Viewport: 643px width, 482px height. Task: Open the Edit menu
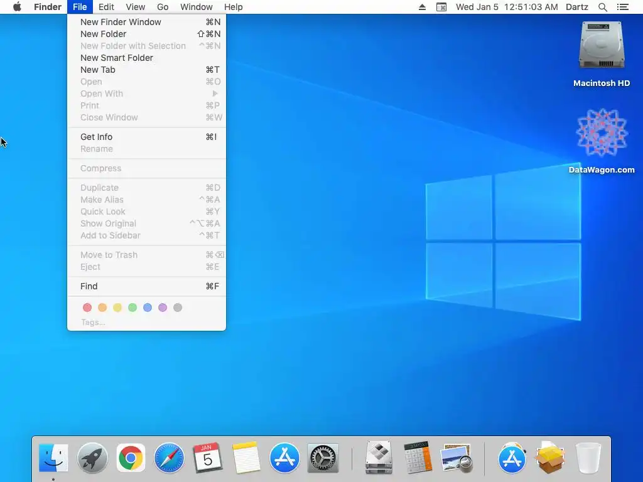105,7
